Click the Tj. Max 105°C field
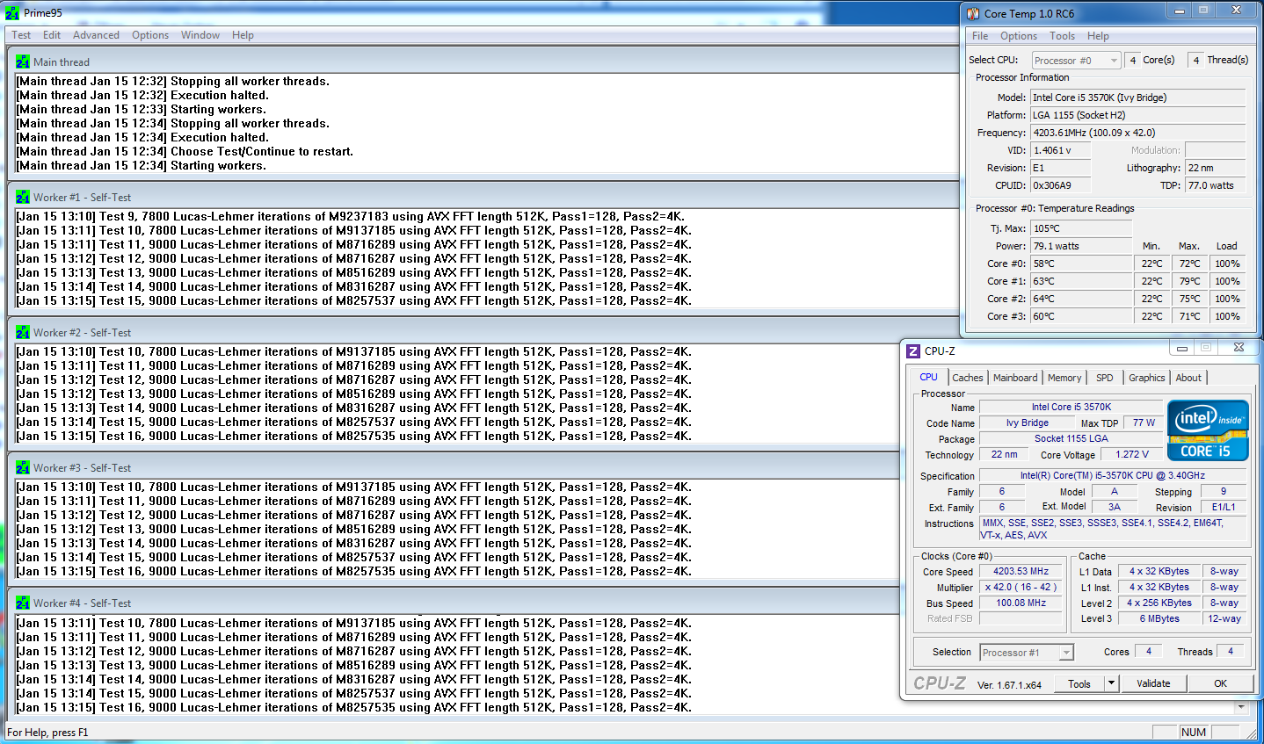The width and height of the screenshot is (1264, 744). click(1082, 228)
